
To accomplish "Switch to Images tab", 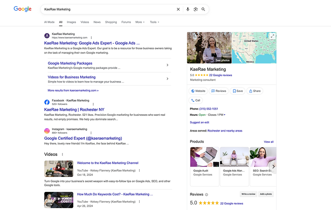I will pos(71,22).
